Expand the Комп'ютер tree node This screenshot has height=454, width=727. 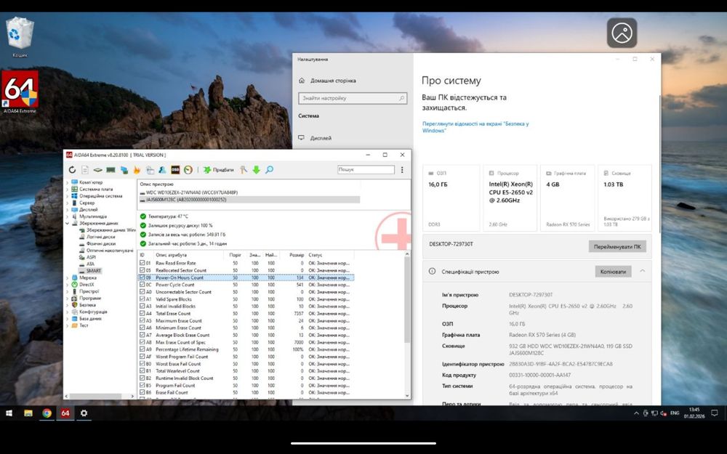67,182
